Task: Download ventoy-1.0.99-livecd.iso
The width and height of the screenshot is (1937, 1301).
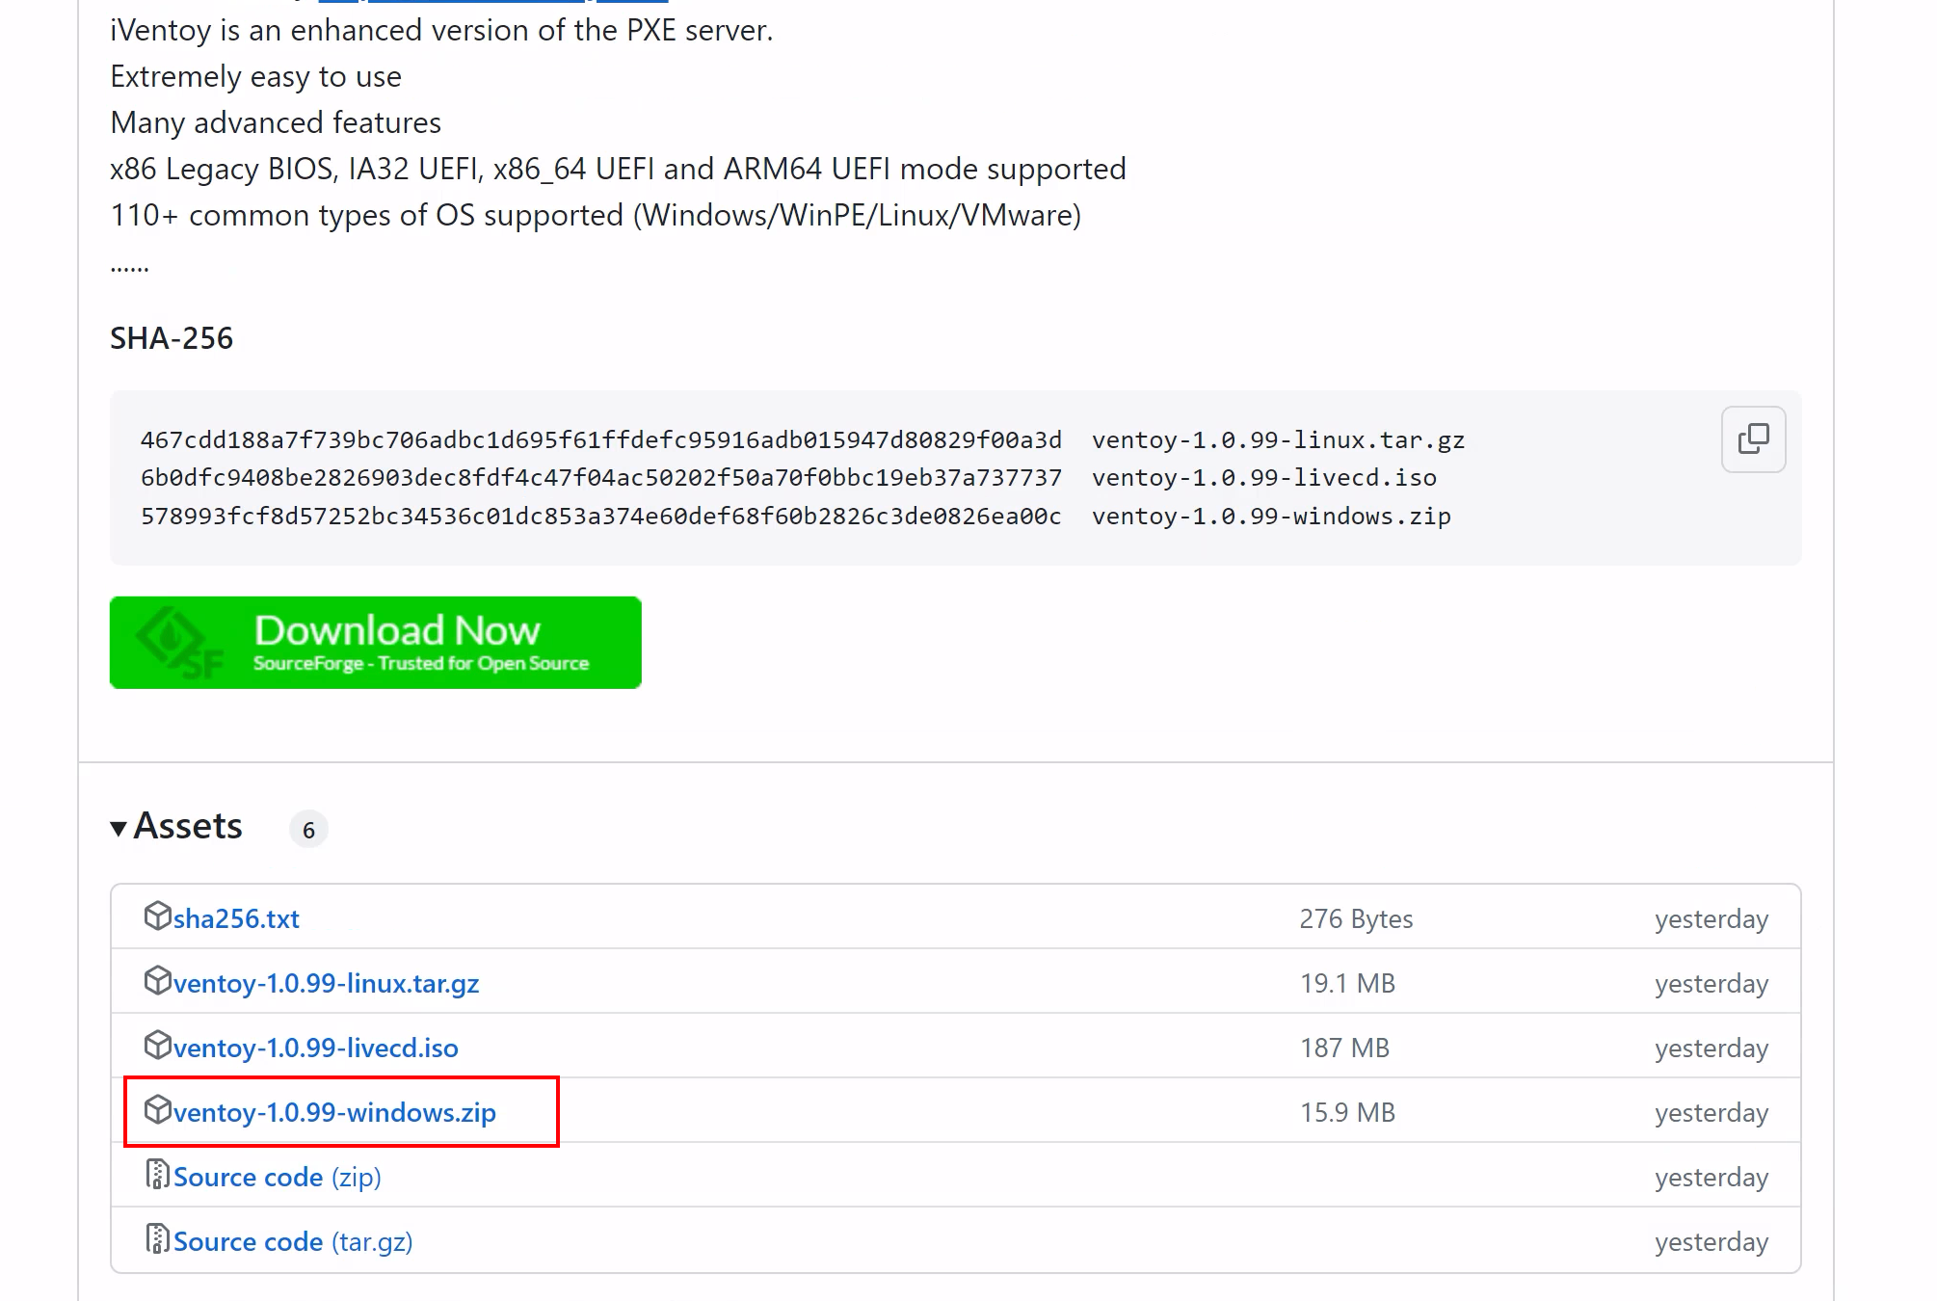Action: point(315,1049)
